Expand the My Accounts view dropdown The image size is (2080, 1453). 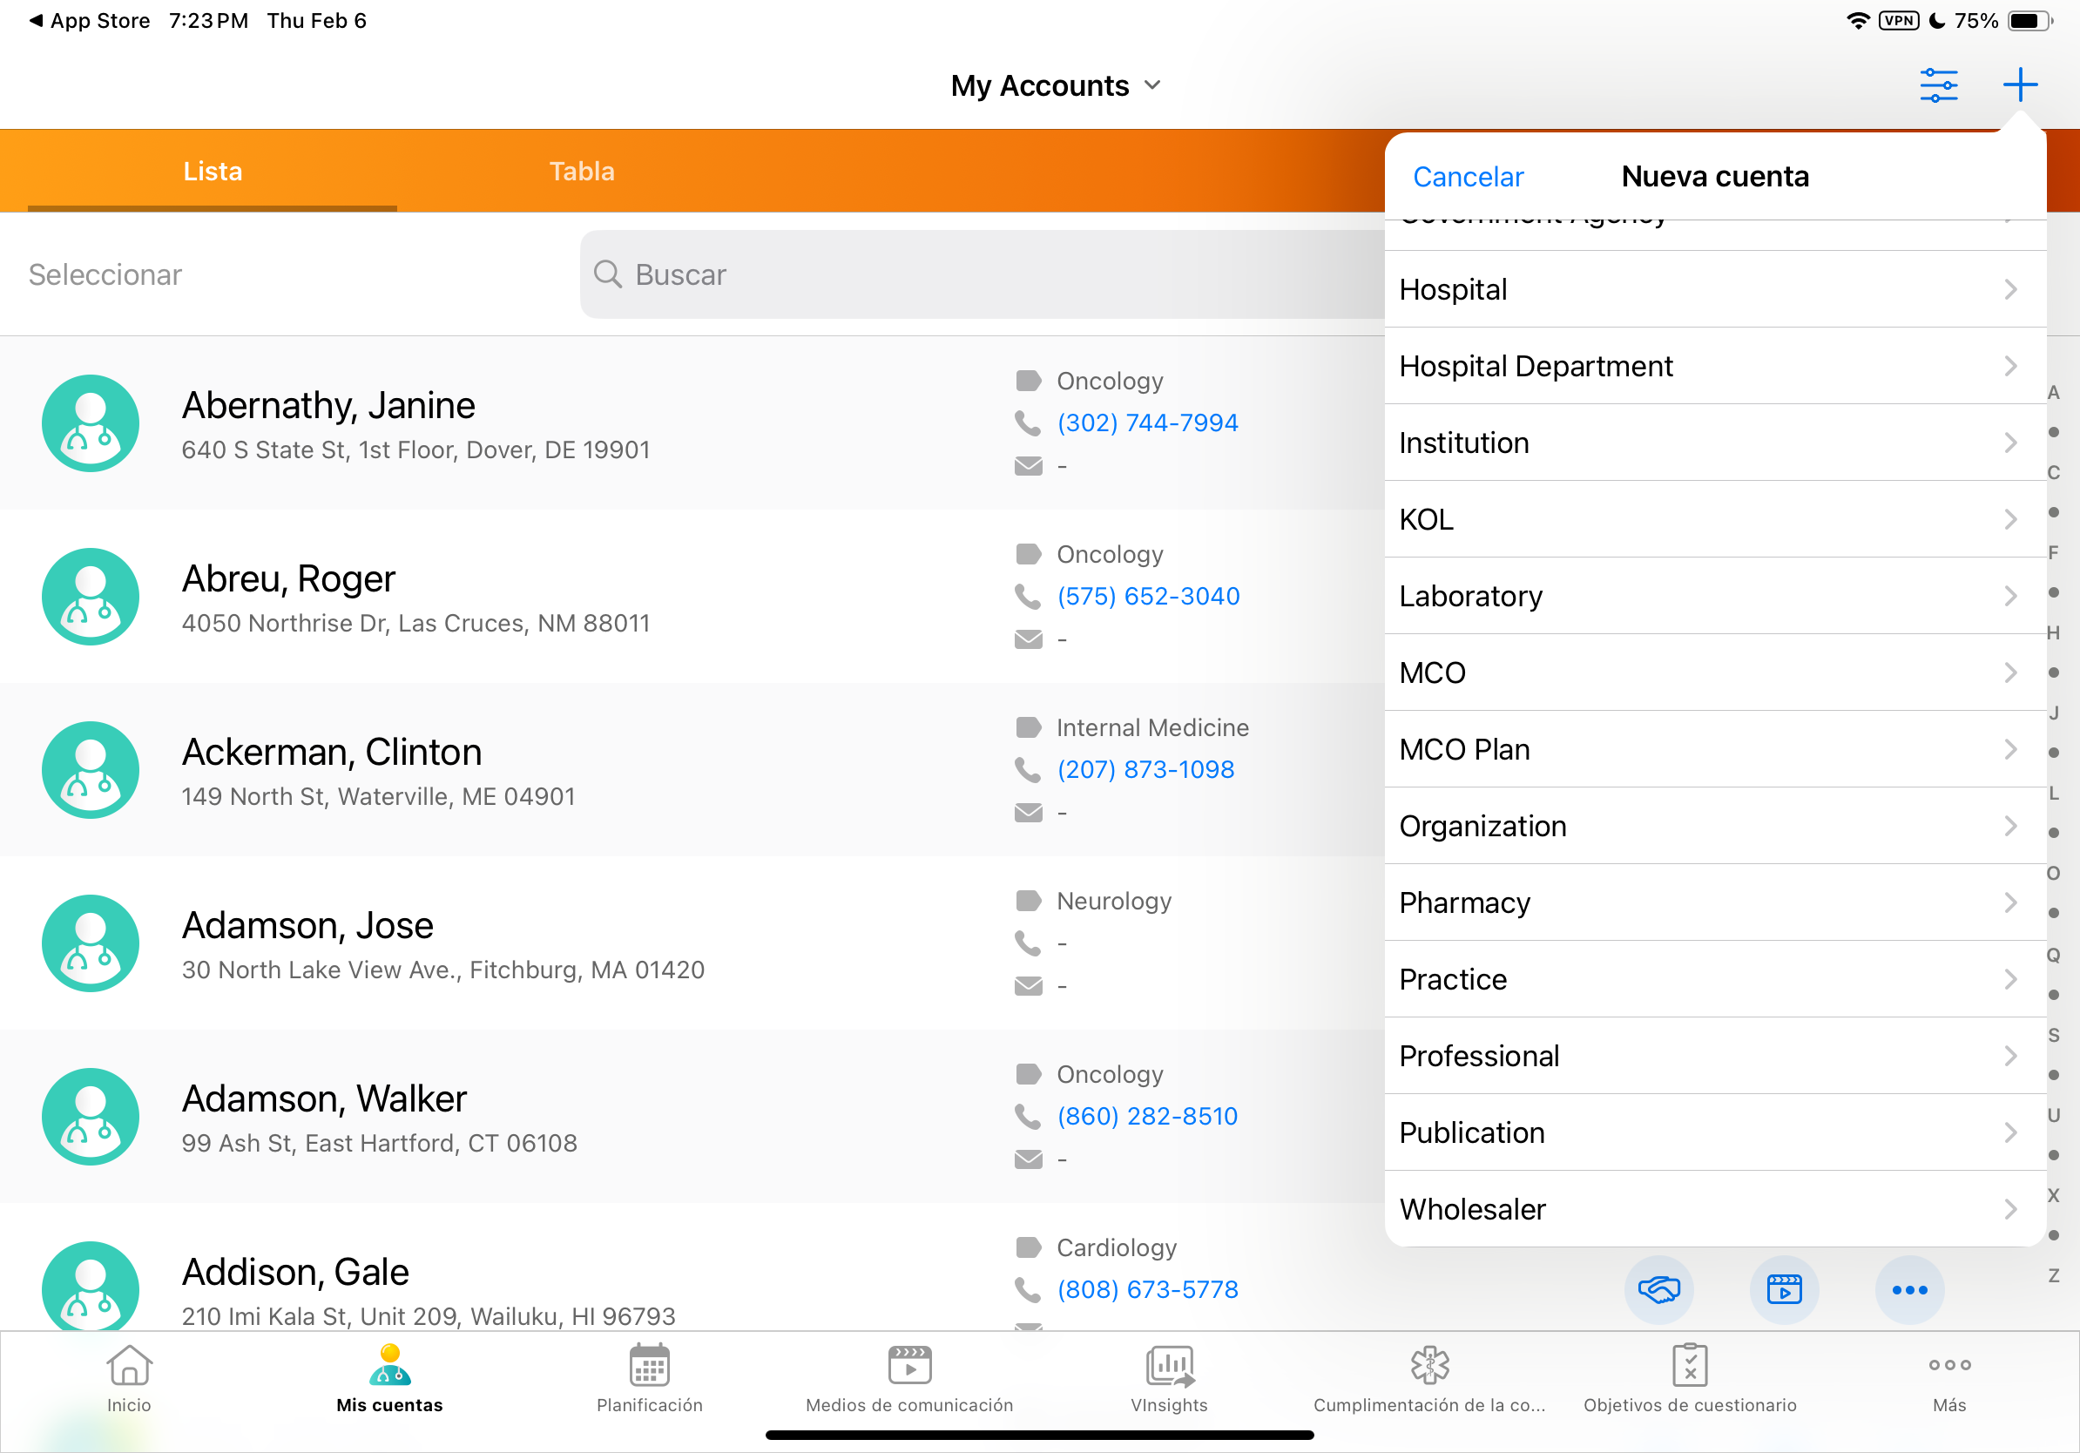[x=1056, y=86]
